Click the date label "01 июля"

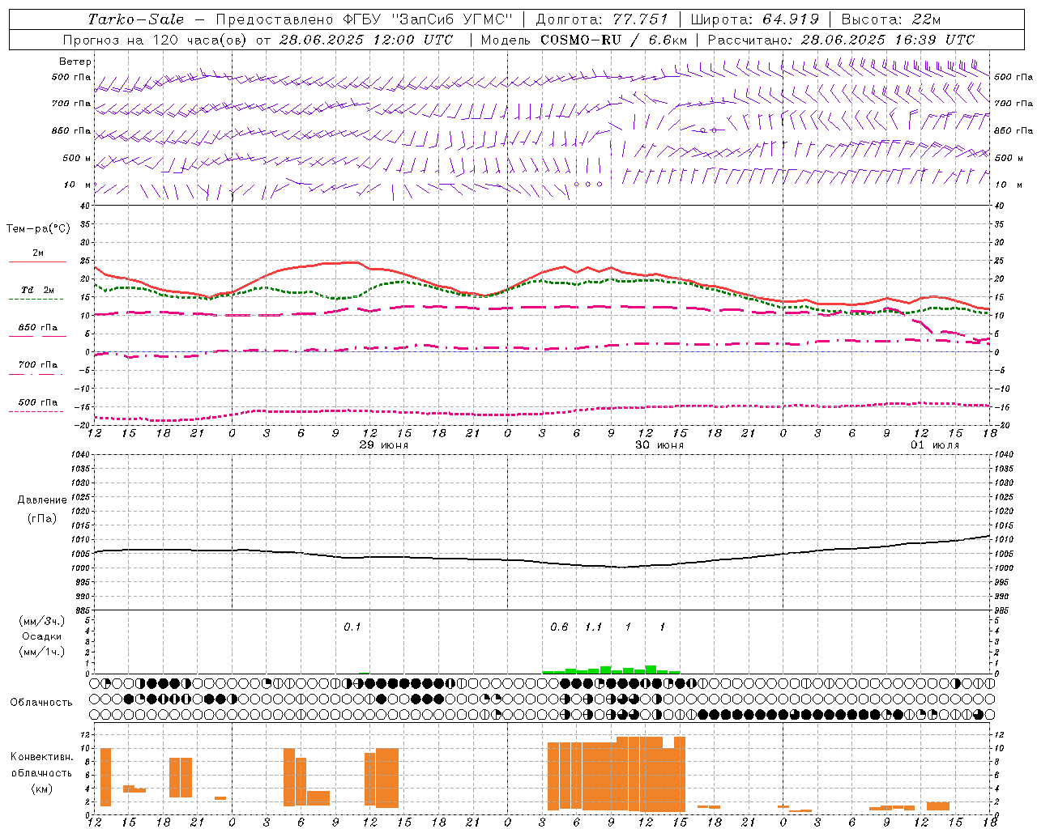point(934,444)
